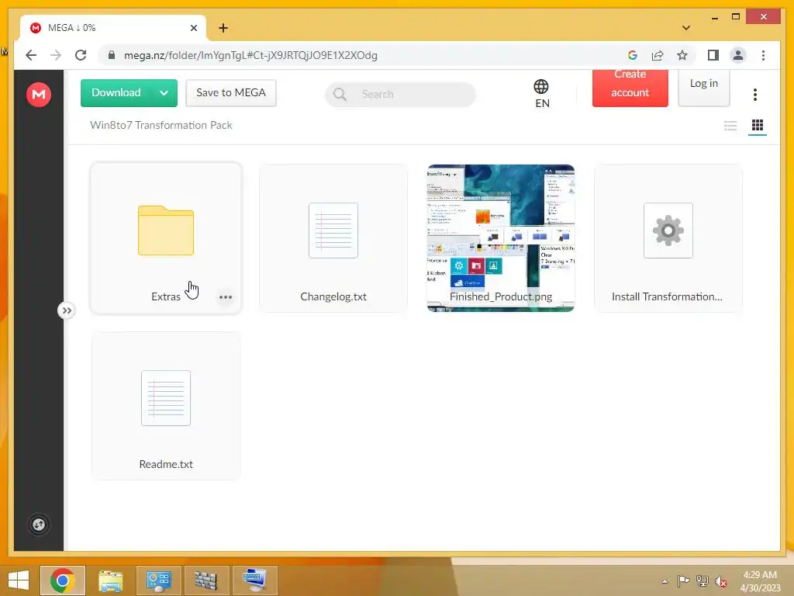Expand the sidebar with double-arrow button
Viewport: 794px width, 596px height.
click(x=67, y=310)
